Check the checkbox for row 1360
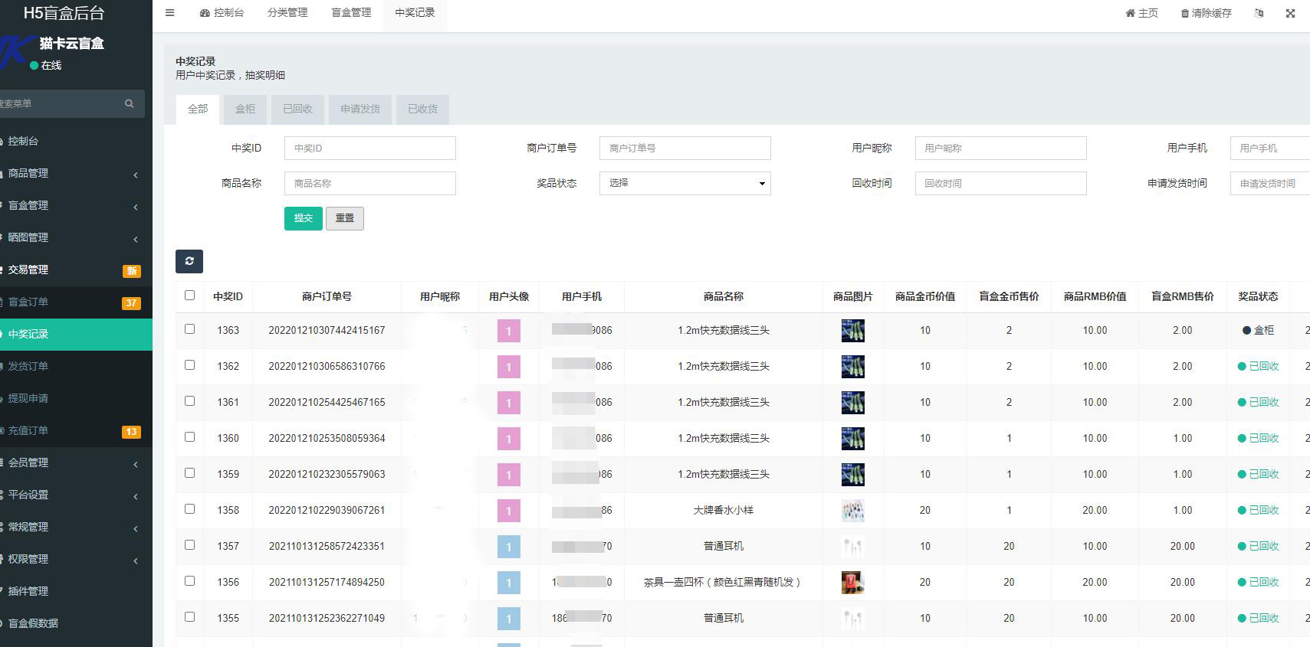The image size is (1310, 647). pyautogui.click(x=189, y=437)
